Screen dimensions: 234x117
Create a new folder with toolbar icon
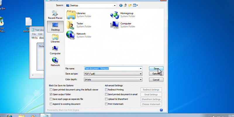(x=130, y=5)
